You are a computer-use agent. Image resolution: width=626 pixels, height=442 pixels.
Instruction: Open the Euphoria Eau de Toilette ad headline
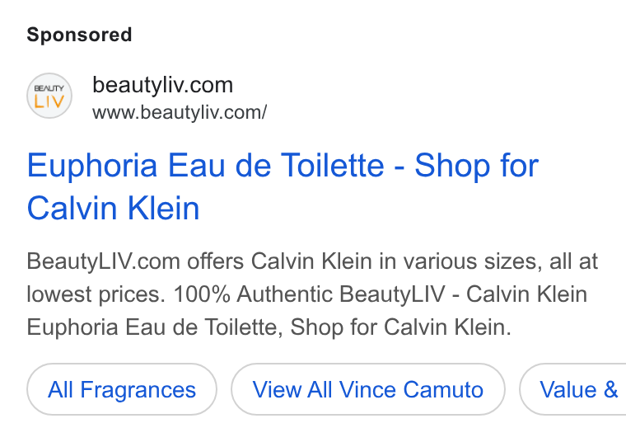(283, 186)
